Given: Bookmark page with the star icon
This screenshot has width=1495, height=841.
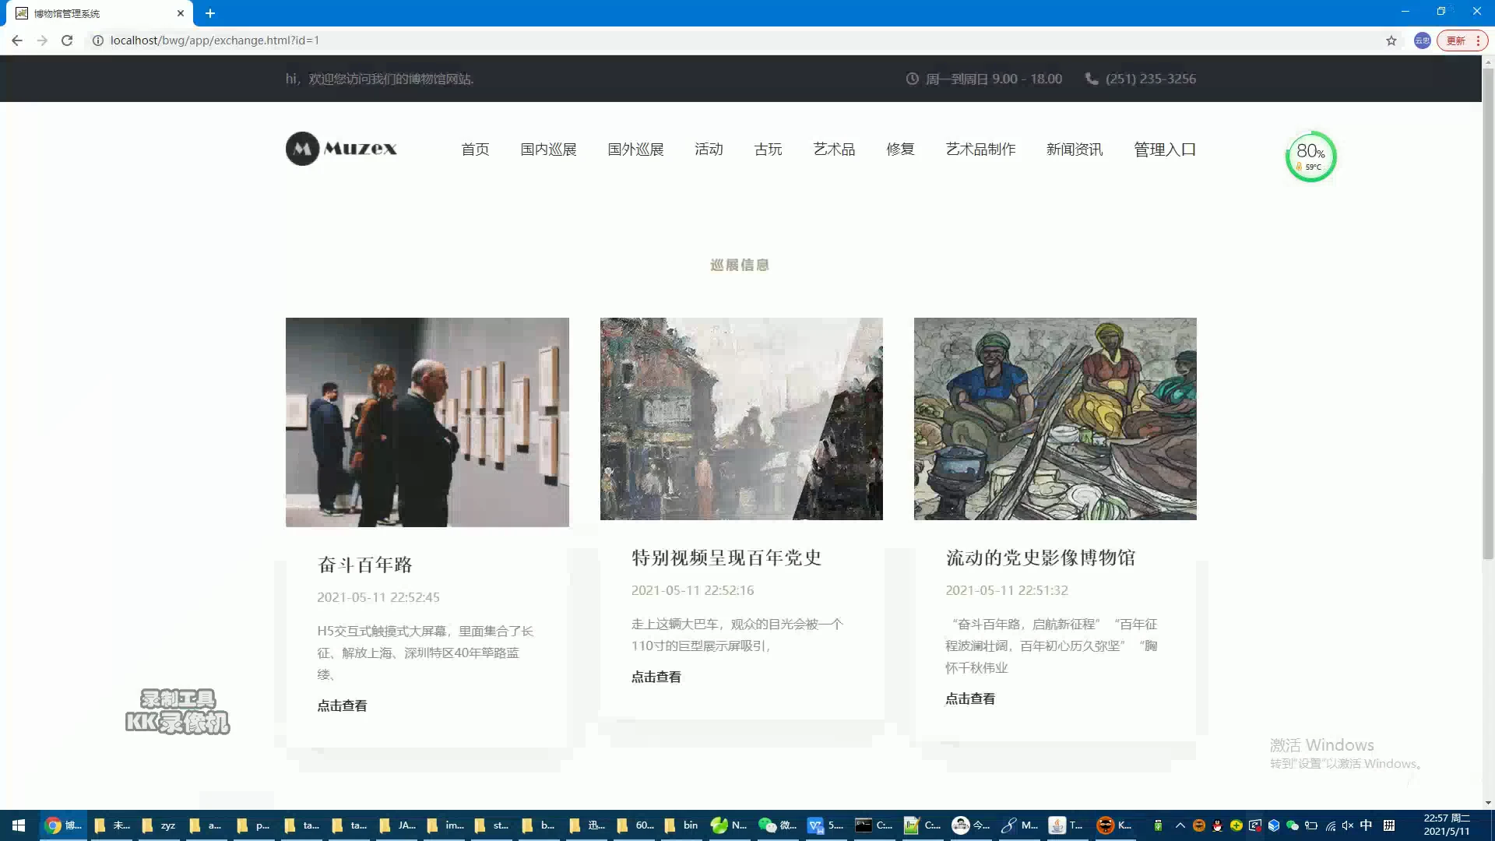Looking at the screenshot, I should [1391, 40].
